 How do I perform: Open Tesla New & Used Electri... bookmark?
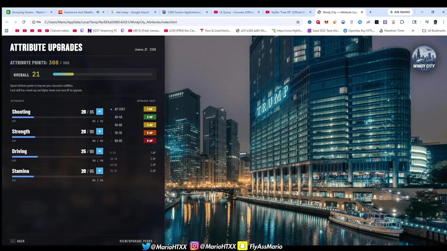[x=215, y=31]
